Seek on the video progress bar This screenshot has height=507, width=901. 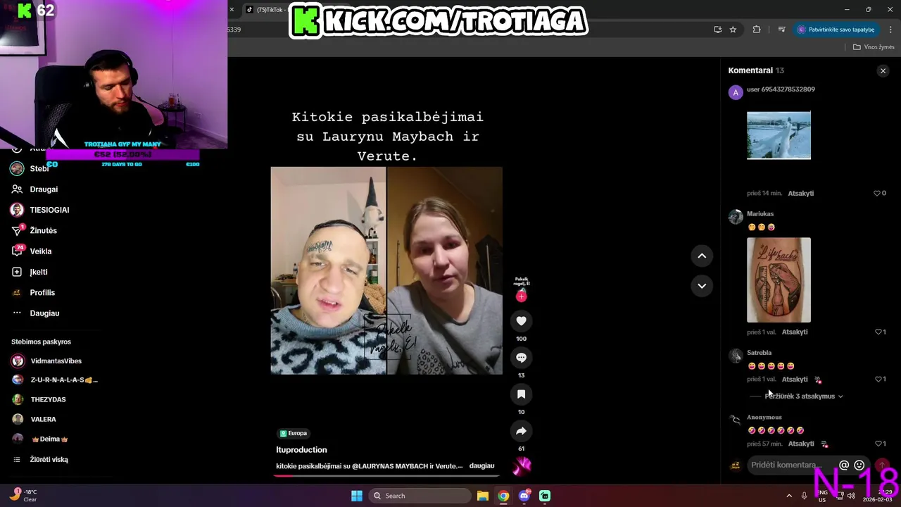coord(387,475)
